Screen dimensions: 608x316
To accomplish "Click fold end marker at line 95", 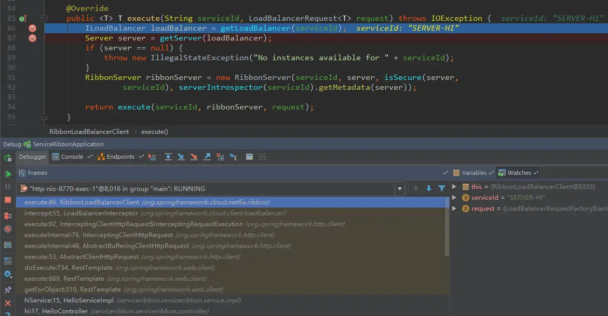I will pyautogui.click(x=44, y=117).
